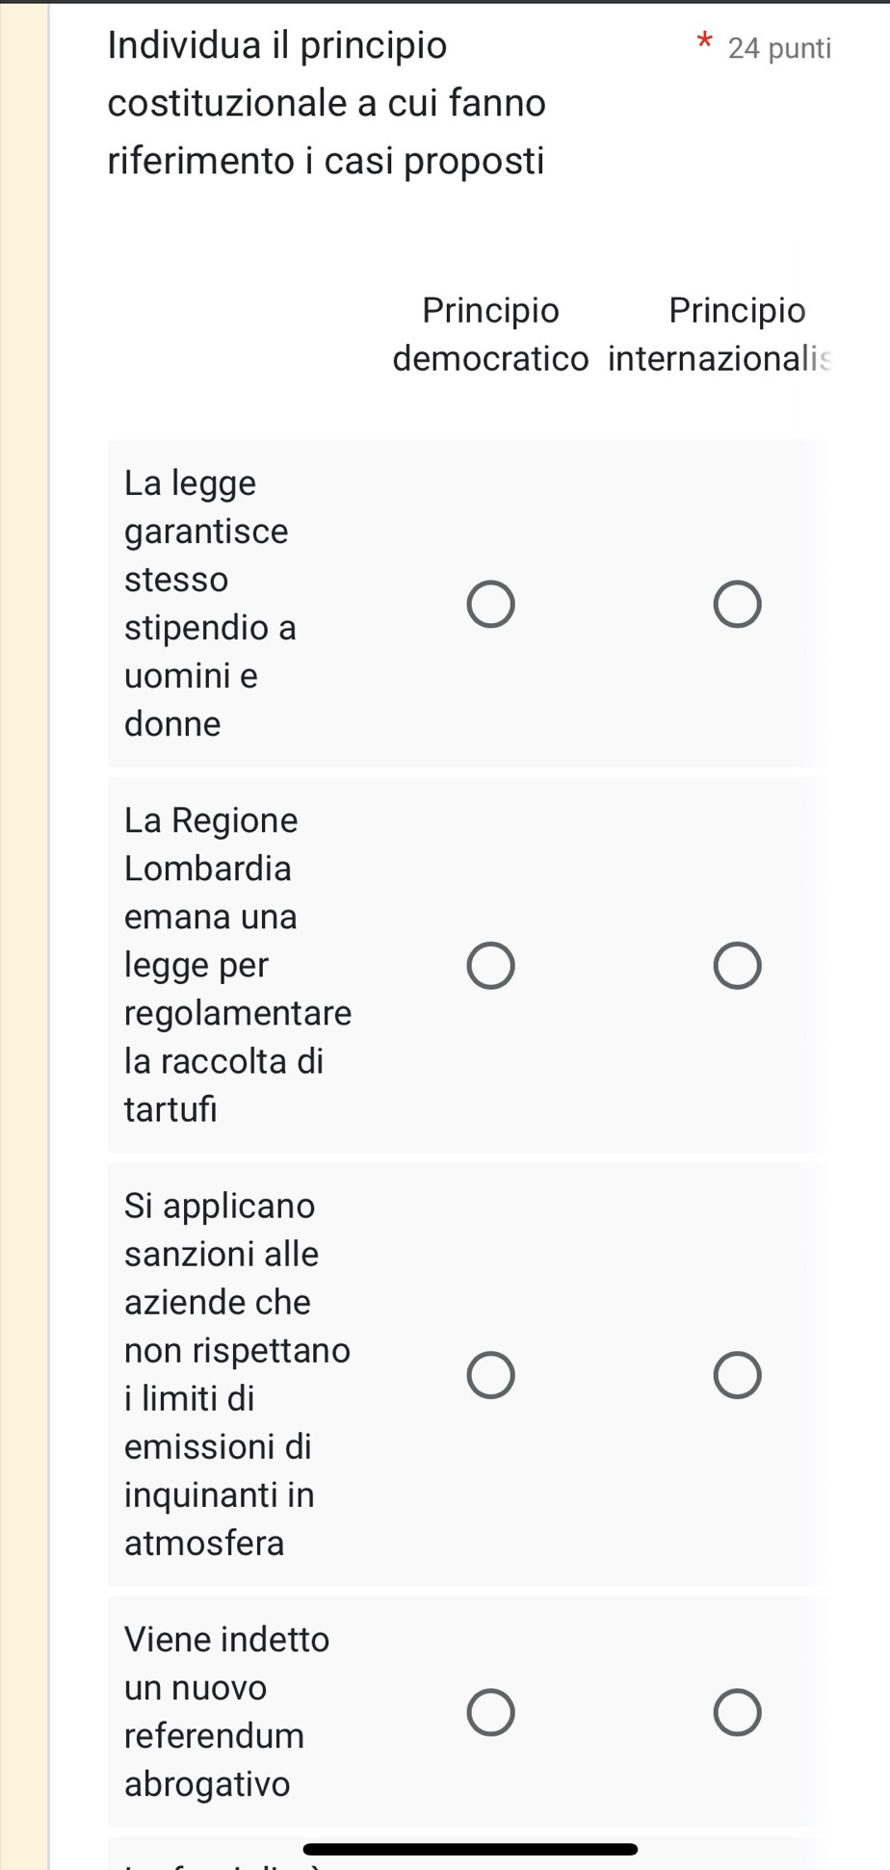Tap the '24 punti' score label
Image resolution: width=890 pixels, height=1870 pixels.
[779, 48]
